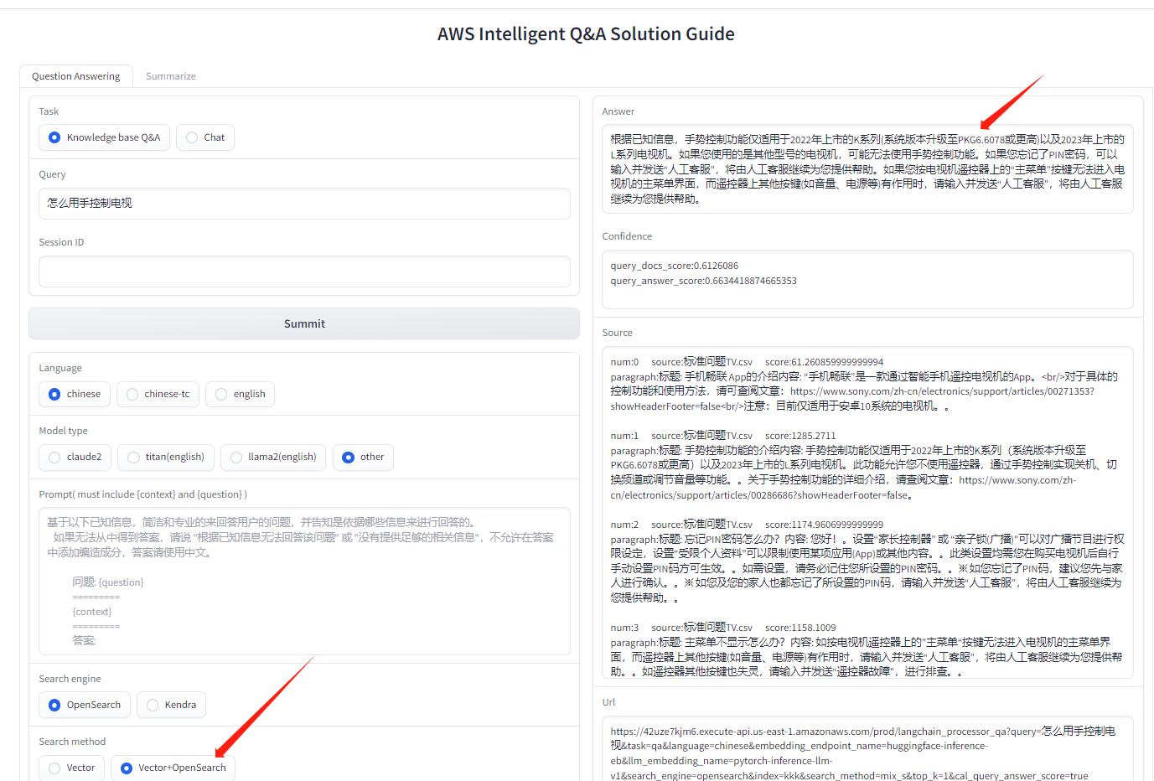The height and width of the screenshot is (781, 1154).
Task: Select the titan(english) model type
Action: (x=166, y=457)
